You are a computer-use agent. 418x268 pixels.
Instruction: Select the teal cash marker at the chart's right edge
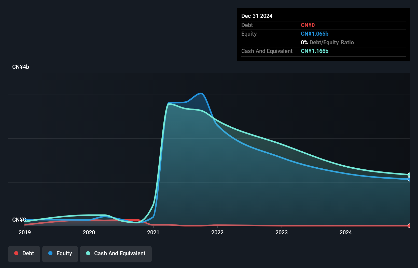tap(409, 175)
